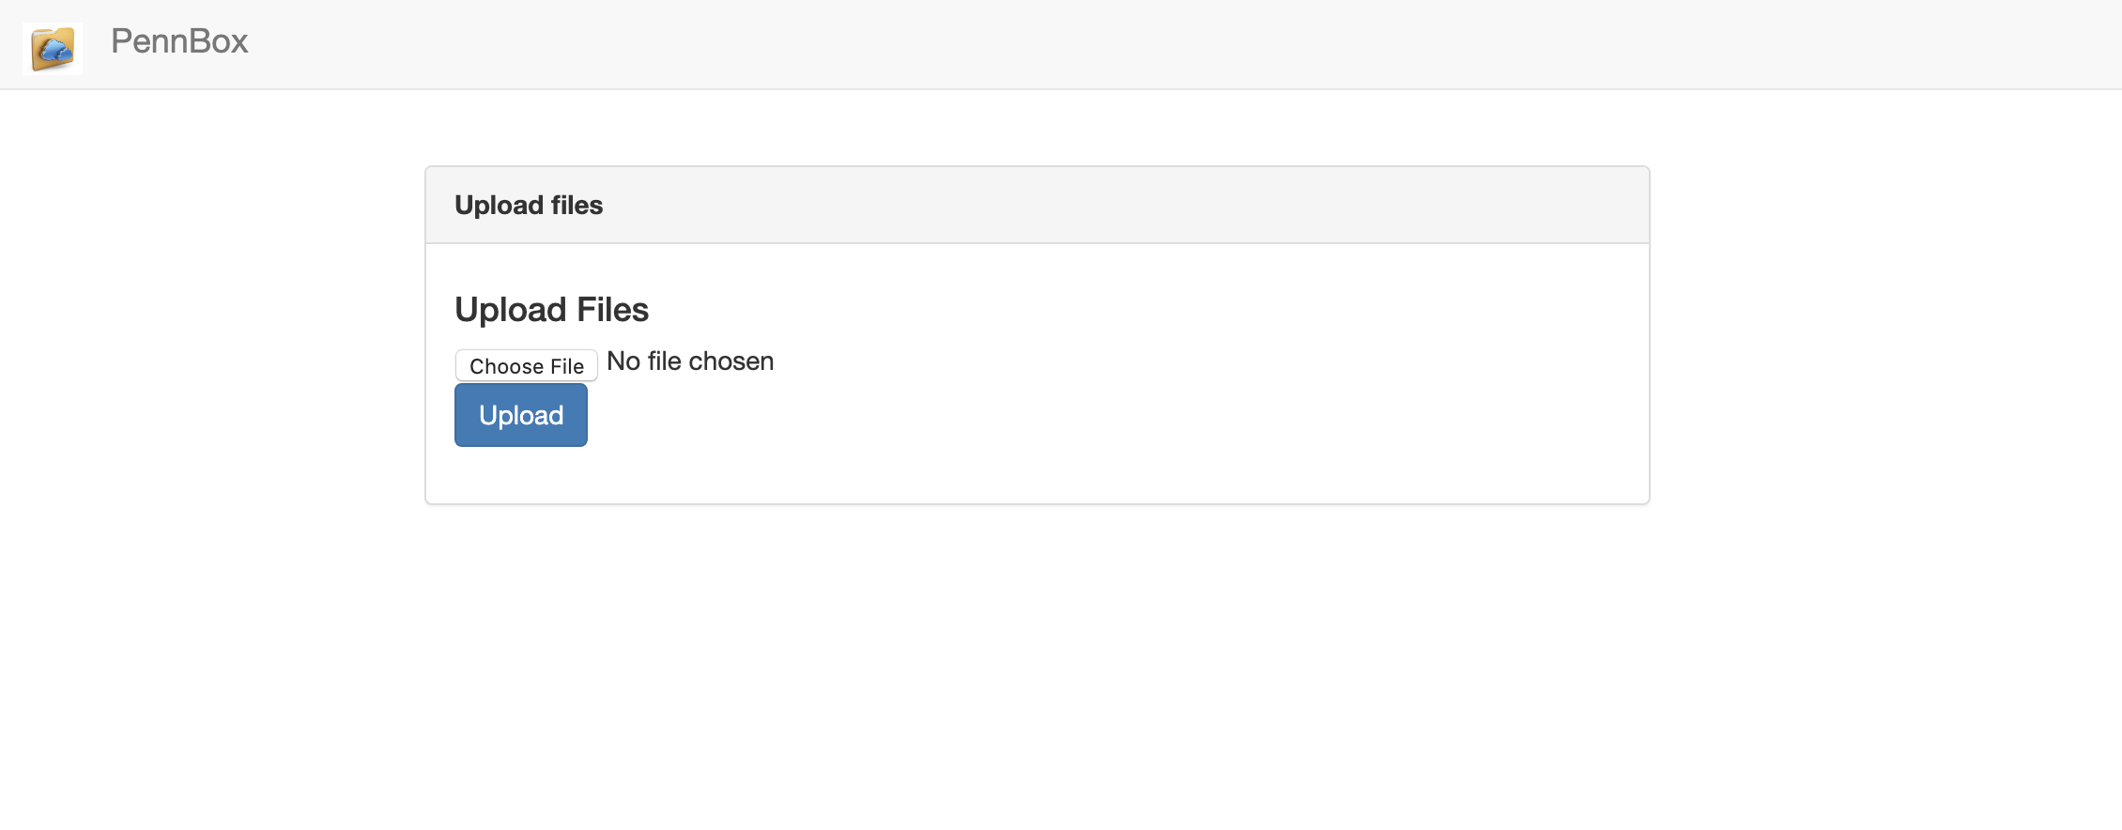2122x830 pixels.
Task: Open file picker via Choose File
Action: 526,365
